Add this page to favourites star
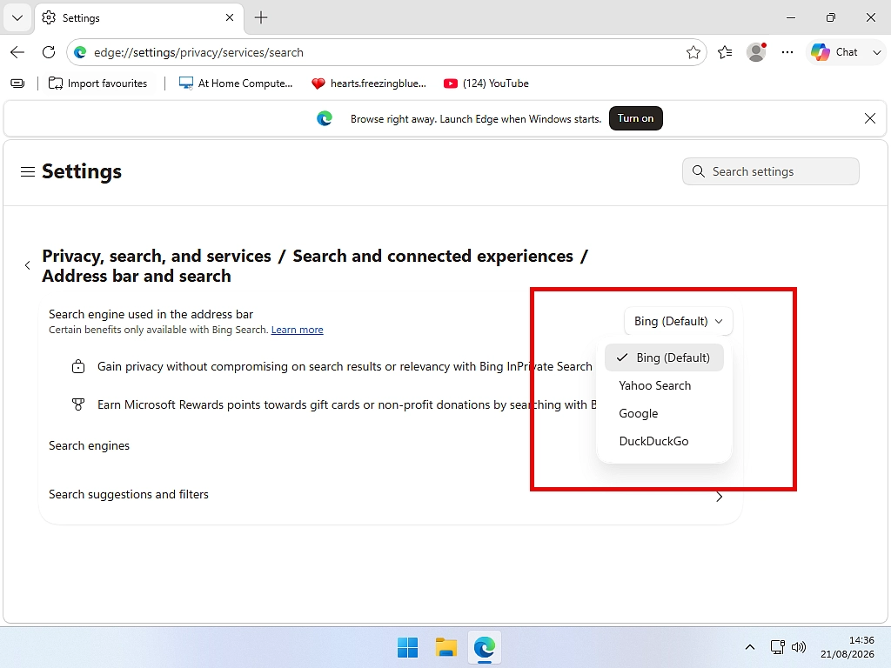This screenshot has width=891, height=668. (x=693, y=52)
